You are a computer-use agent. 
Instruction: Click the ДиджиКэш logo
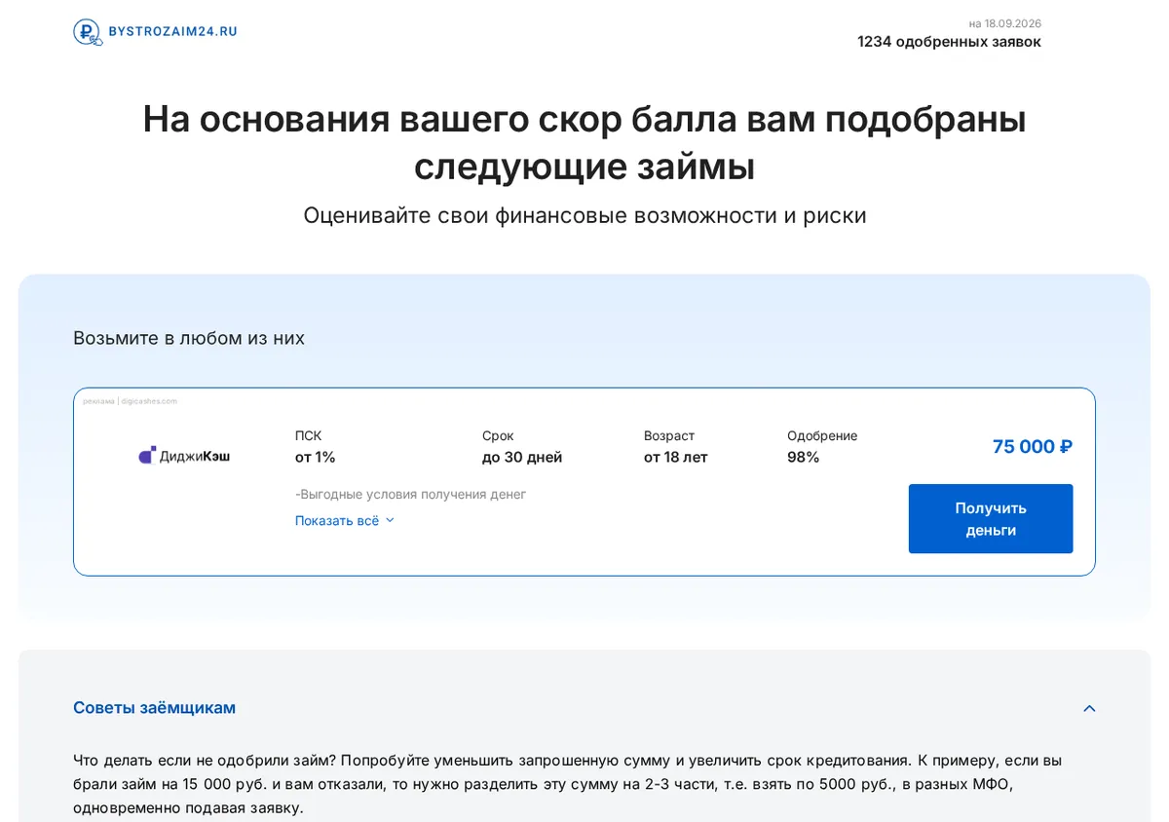[184, 456]
